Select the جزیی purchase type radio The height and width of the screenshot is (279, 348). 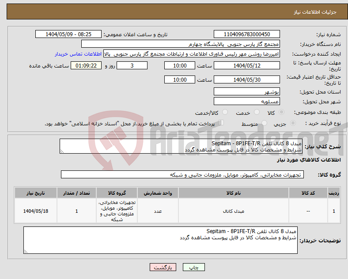pos(293,123)
